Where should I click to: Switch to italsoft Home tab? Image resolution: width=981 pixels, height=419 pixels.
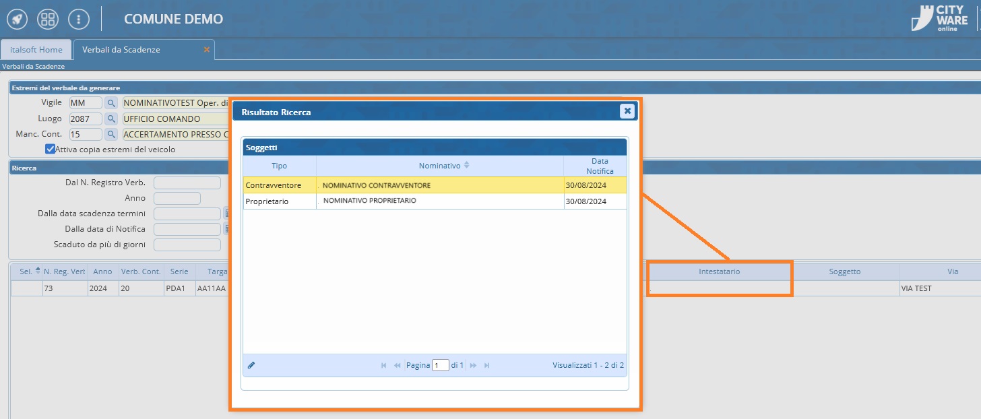pos(36,50)
